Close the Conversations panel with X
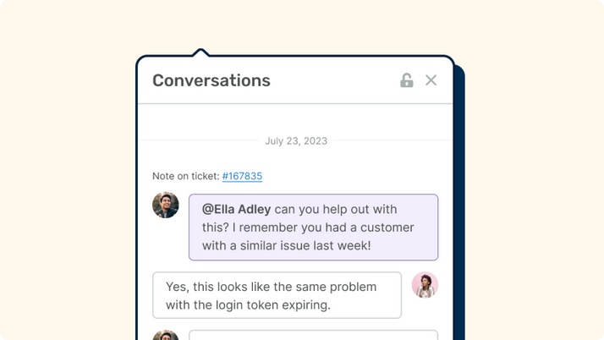 (431, 80)
